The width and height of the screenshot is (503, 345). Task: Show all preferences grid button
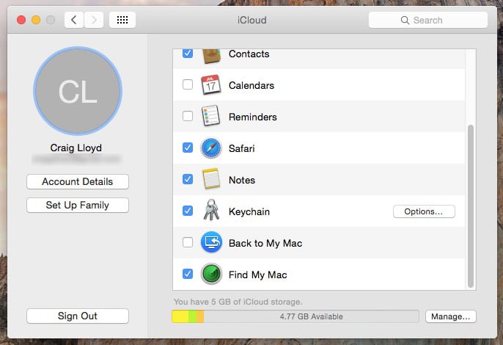[x=122, y=20]
